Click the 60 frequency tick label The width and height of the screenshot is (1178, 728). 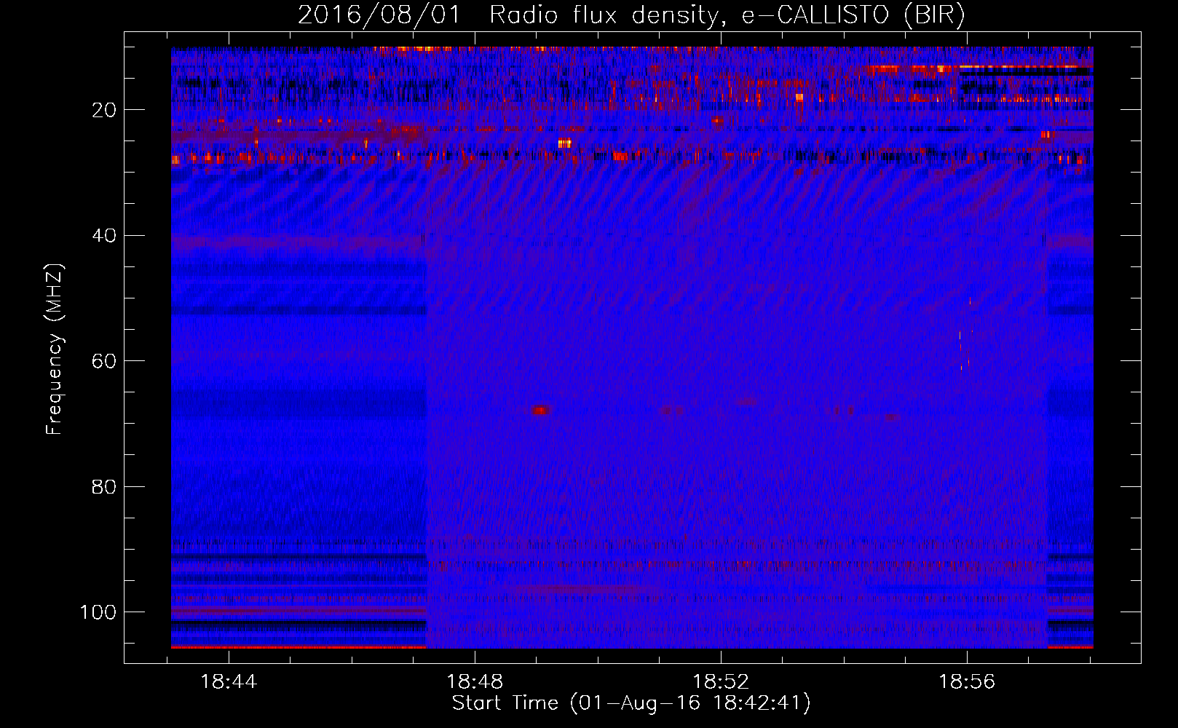tap(104, 361)
